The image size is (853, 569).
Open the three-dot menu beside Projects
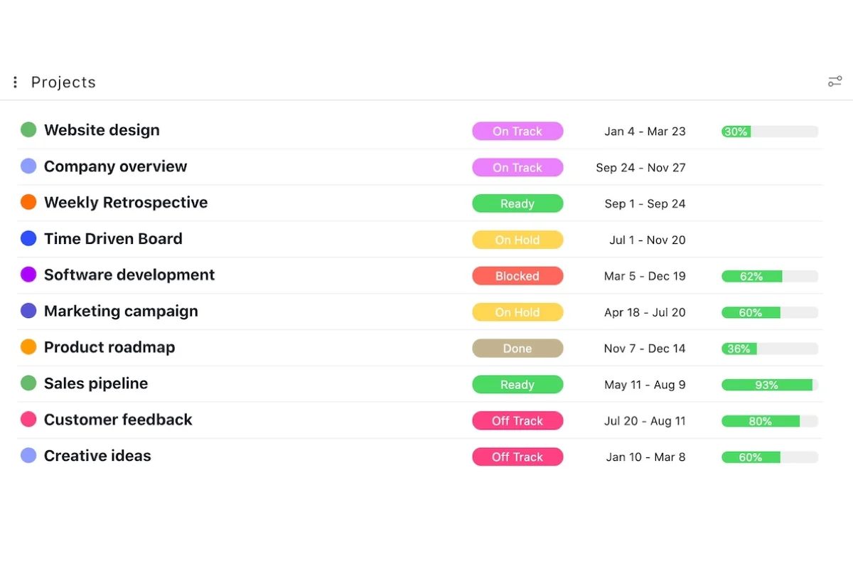(x=15, y=83)
